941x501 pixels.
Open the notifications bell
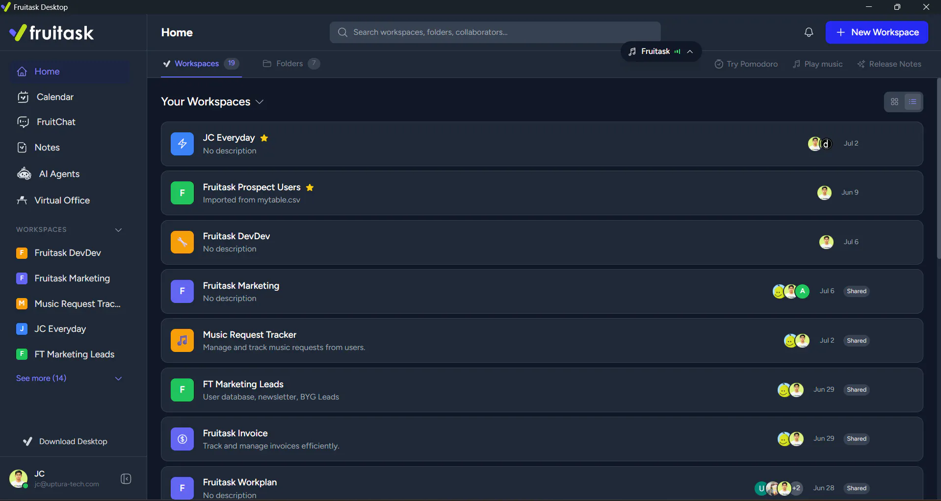click(809, 32)
